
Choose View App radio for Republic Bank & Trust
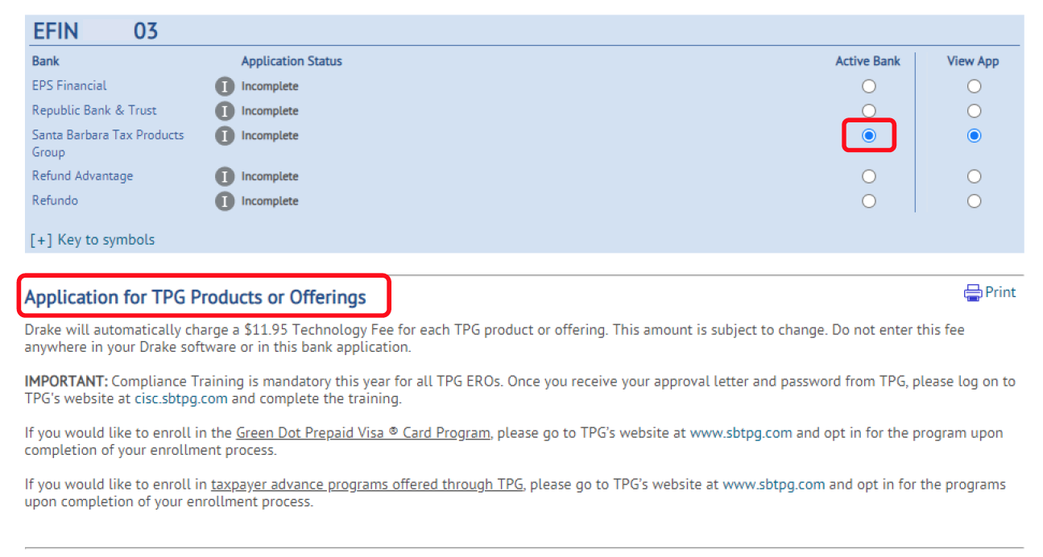[974, 111]
